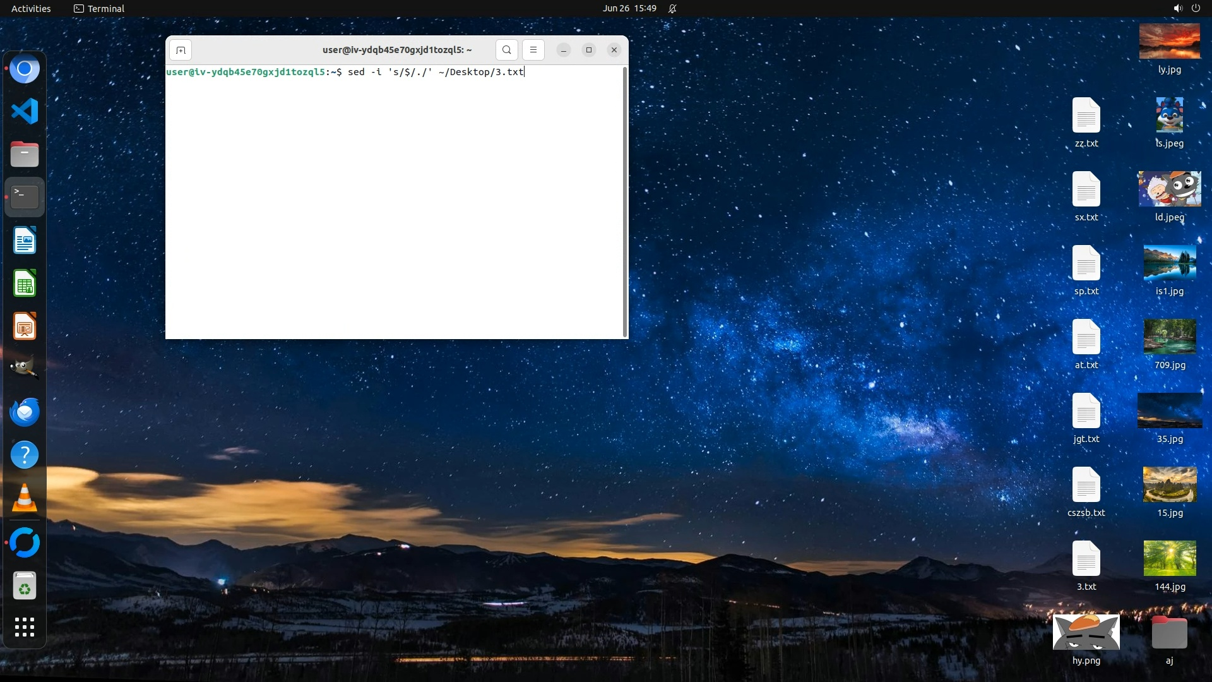Click the terminal search icon
The image size is (1212, 682).
[x=506, y=50]
